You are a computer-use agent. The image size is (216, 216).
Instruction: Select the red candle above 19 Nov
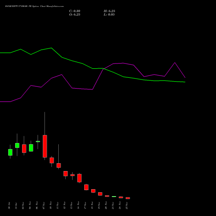click(100, 194)
